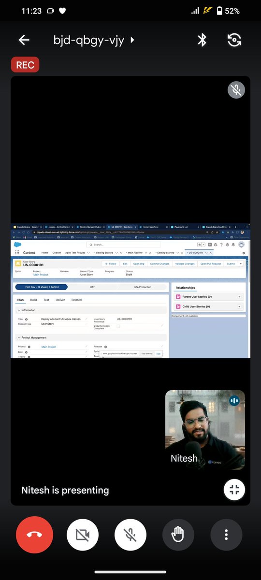
Task: Tap the Bluetooth audio output icon
Action: pos(202,40)
